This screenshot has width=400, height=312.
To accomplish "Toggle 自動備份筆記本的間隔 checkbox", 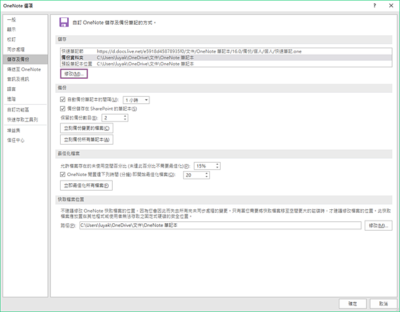I will click(x=63, y=99).
